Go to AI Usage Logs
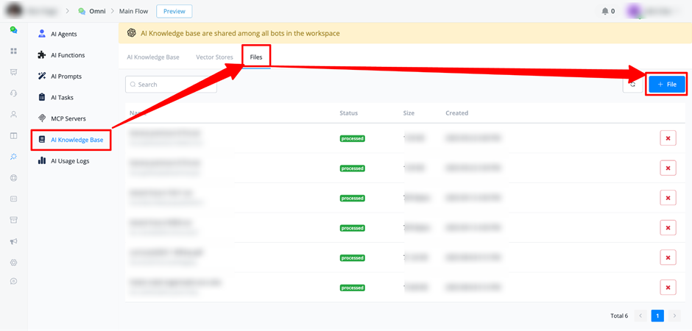 coord(70,161)
